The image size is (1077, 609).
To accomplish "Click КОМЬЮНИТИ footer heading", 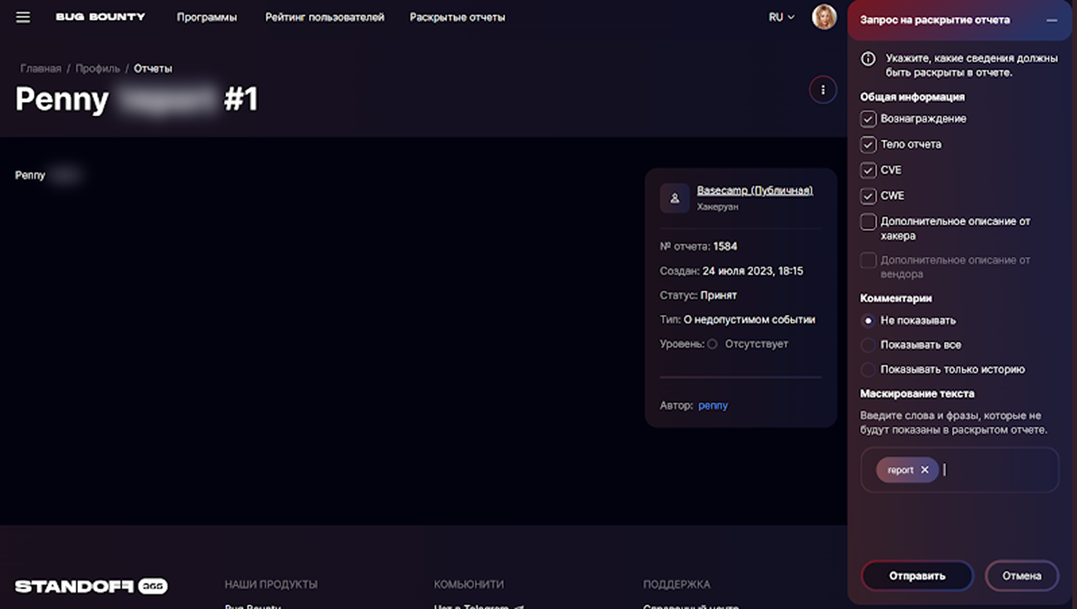I will tap(468, 584).
